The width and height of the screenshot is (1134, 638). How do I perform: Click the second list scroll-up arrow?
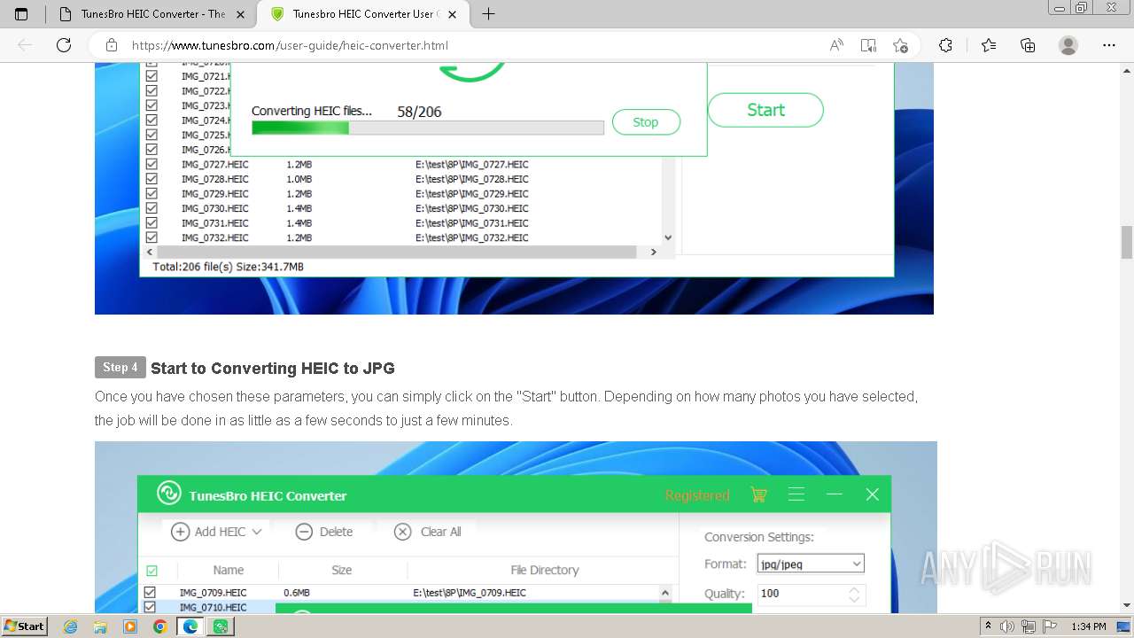665,592
